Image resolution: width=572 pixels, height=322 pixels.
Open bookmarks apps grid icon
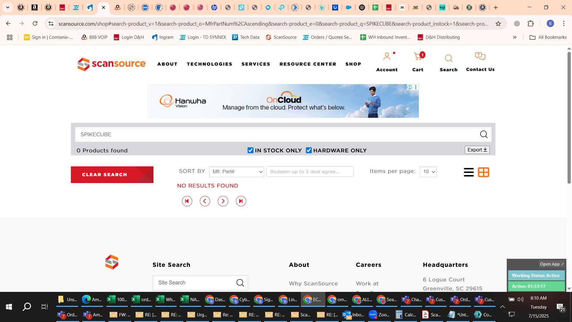[10, 37]
